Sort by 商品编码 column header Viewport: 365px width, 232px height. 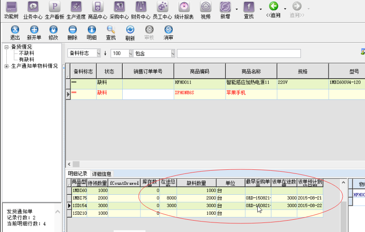tap(200, 71)
